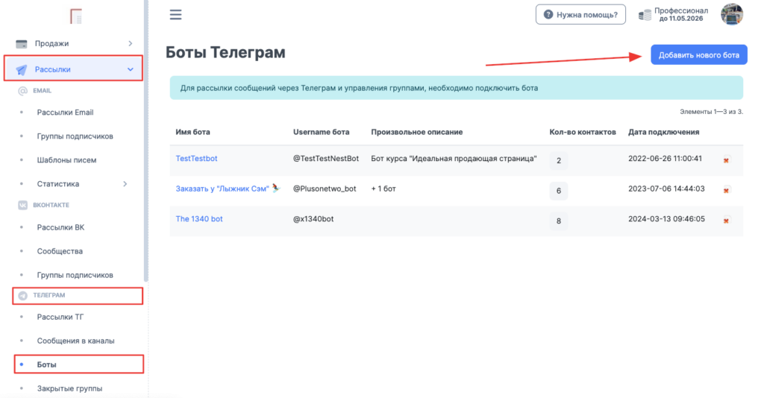Click the Продажи card icon

tap(22, 44)
